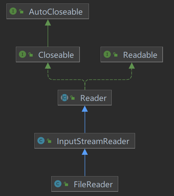Screen dimensions: 174x196
Task: Click the blue arrow from FileReader to InputStreamReader
Action: tap(85, 163)
